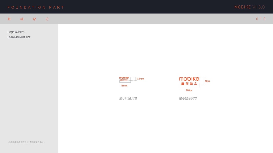Click the 6.5mm dimension label
This screenshot has width=273, height=153.
140,79
